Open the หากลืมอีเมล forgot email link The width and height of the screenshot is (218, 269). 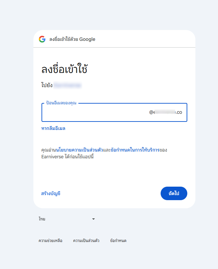[x=53, y=128]
